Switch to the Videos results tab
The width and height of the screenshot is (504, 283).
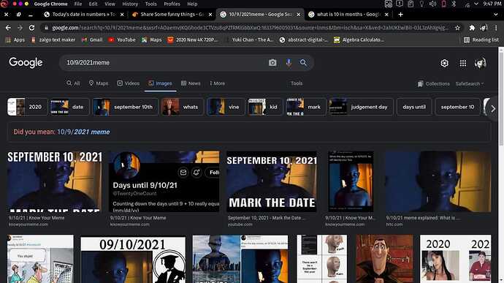(x=129, y=83)
